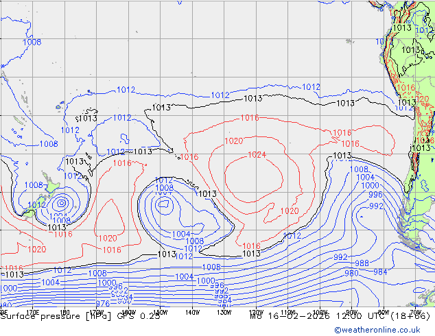Viewport: 435px width, 336px height.
Task: Select the 'Surface pressure [hPa] GFS 0.25' title text
Action: click(x=80, y=316)
